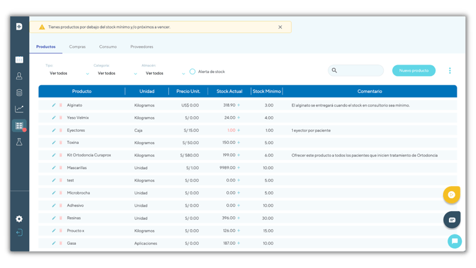The image size is (476, 268).
Task: Delete the Mascarillas product
Action: 61,168
